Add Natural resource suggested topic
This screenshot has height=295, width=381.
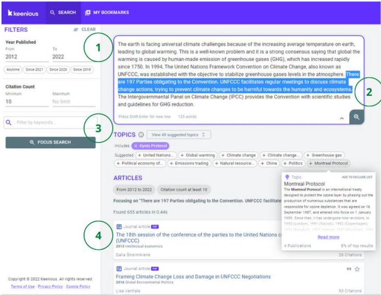click(235, 163)
